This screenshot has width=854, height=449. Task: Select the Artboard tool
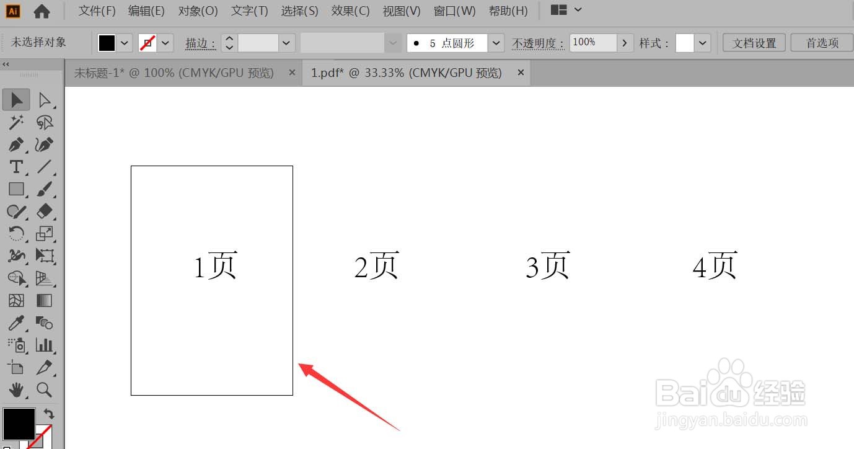16,368
